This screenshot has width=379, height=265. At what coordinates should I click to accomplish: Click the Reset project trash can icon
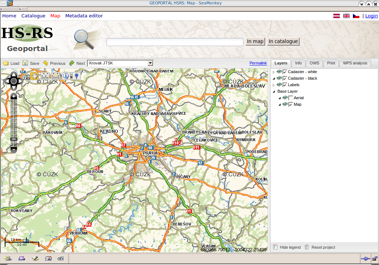click(307, 247)
